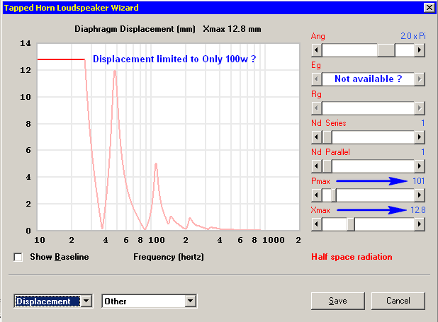Increase Nd Series with right arrow
Viewport: 438px width, 322px height.
click(x=420, y=137)
